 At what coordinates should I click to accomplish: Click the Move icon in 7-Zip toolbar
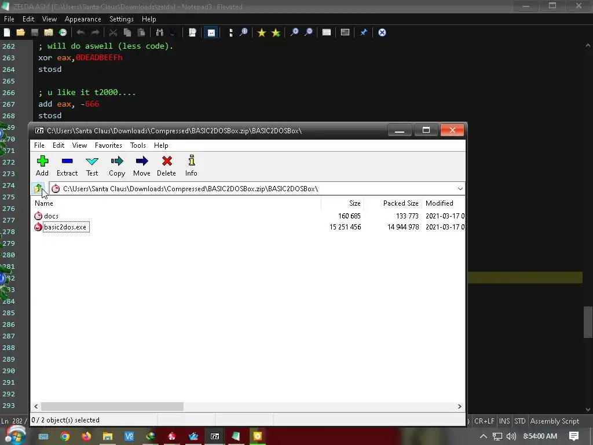142,166
